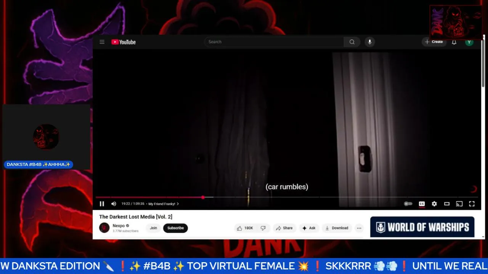Download the video
Image resolution: width=488 pixels, height=274 pixels.
[x=336, y=228]
